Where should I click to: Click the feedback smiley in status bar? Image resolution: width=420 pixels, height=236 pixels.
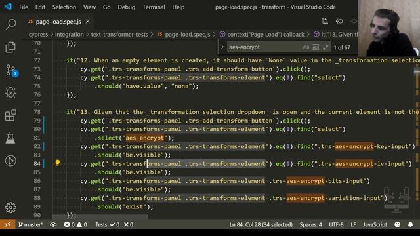pos(397,224)
